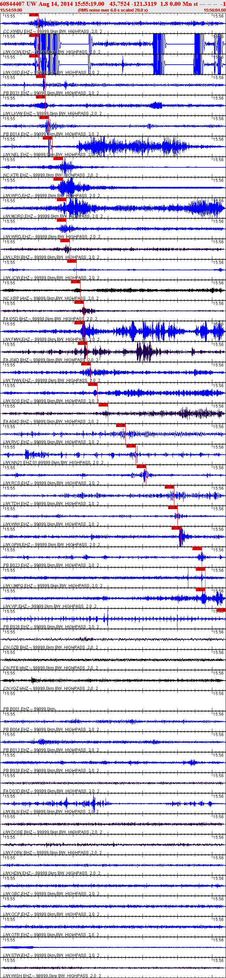Screen dimensions: 226x978
Task: Select the UW.HDW EHZ station label
Action: pos(52,873)
